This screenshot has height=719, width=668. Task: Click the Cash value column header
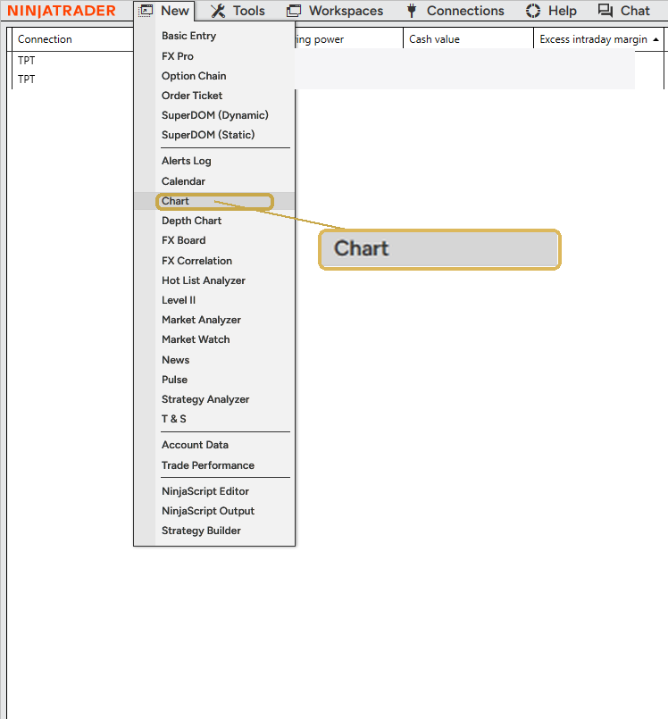[x=468, y=39]
